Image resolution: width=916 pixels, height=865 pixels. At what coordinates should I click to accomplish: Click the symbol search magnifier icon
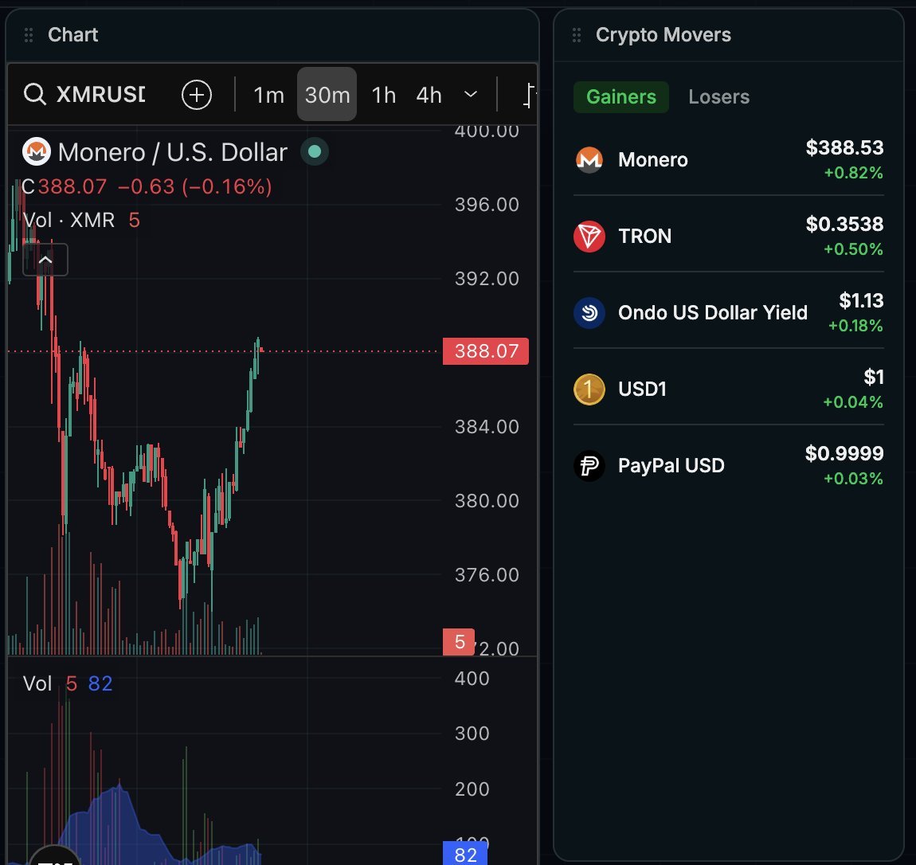tap(34, 94)
